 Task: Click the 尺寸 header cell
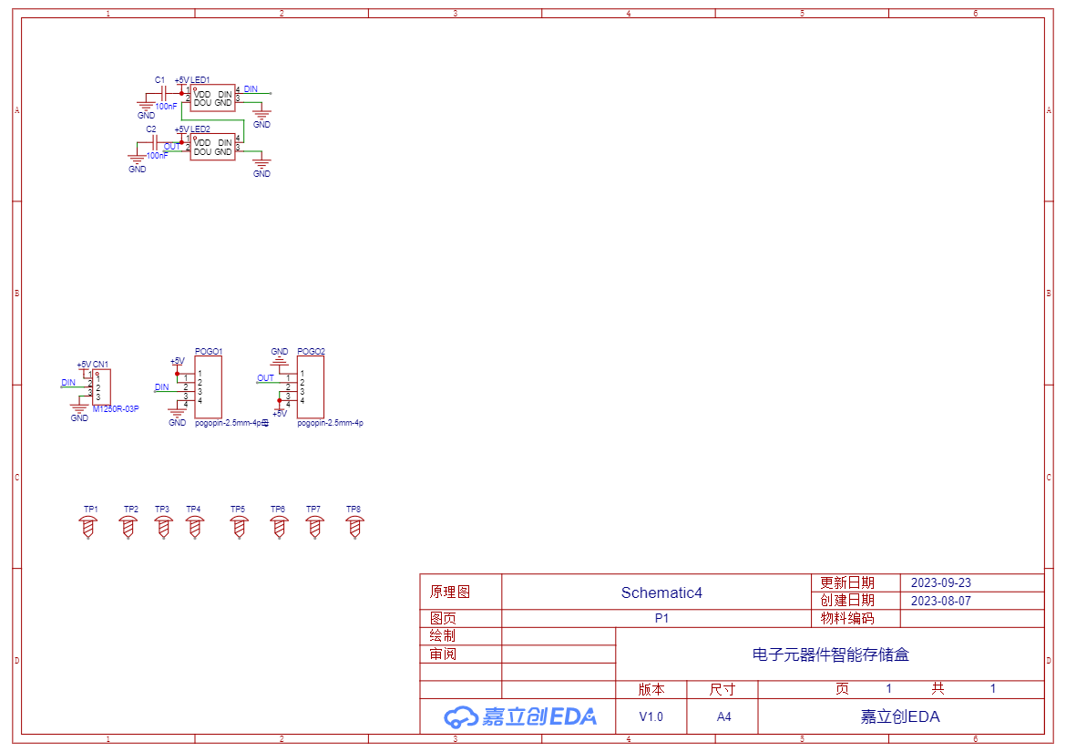click(x=722, y=689)
